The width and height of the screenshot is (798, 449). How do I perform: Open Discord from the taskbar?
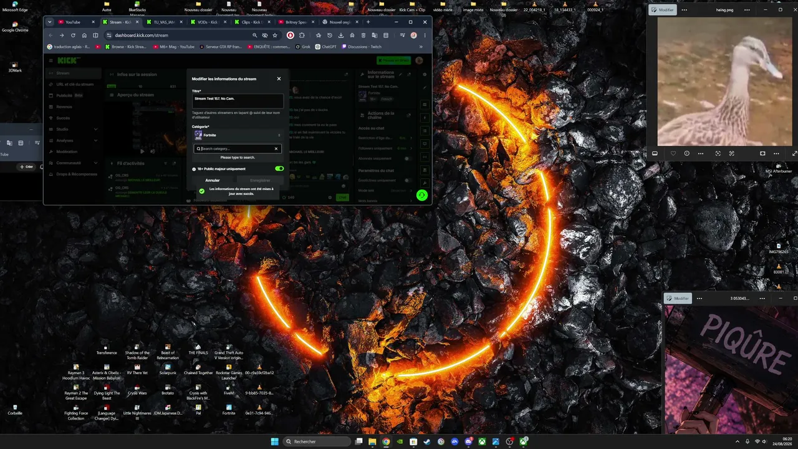tap(468, 442)
